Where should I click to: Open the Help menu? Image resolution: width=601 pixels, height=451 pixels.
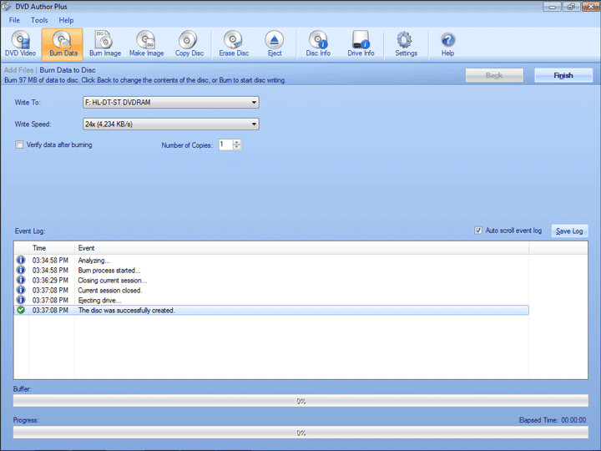(x=66, y=20)
